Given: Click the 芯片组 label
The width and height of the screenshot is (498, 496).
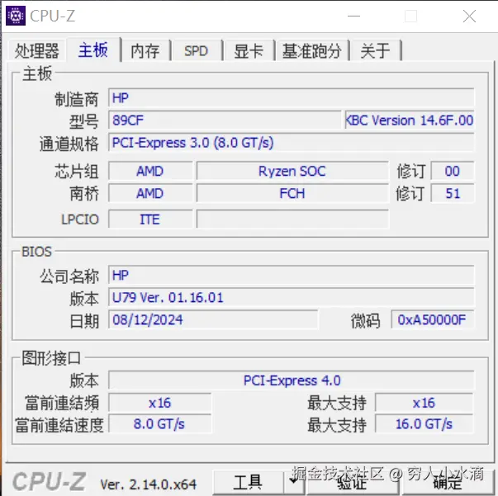Looking at the screenshot, I should click(77, 172).
